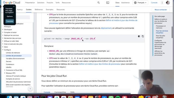Click Options in the translate popup
This screenshot has width=174, height=98.
coord(10,16)
